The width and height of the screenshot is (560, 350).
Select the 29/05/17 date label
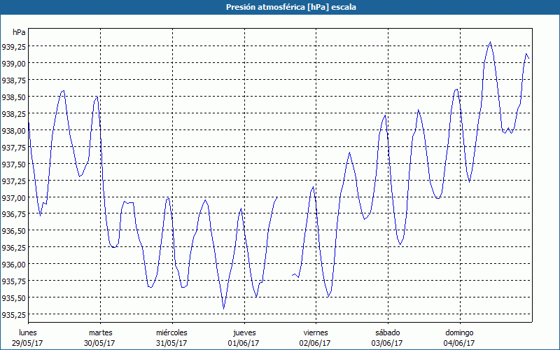coord(28,343)
